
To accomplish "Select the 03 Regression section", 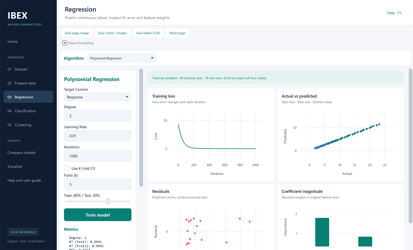I will point(28,97).
